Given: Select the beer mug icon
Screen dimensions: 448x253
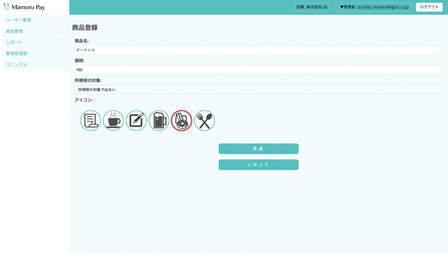Looking at the screenshot, I should tap(159, 120).
